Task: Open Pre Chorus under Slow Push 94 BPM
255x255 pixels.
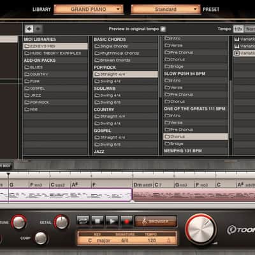Action: click(196, 94)
